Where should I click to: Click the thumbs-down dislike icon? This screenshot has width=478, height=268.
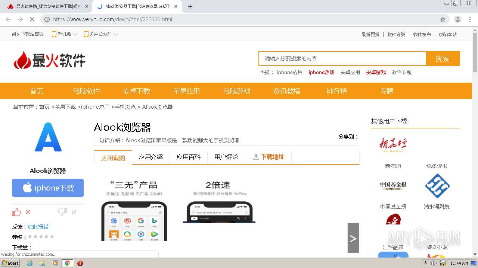coord(62,212)
